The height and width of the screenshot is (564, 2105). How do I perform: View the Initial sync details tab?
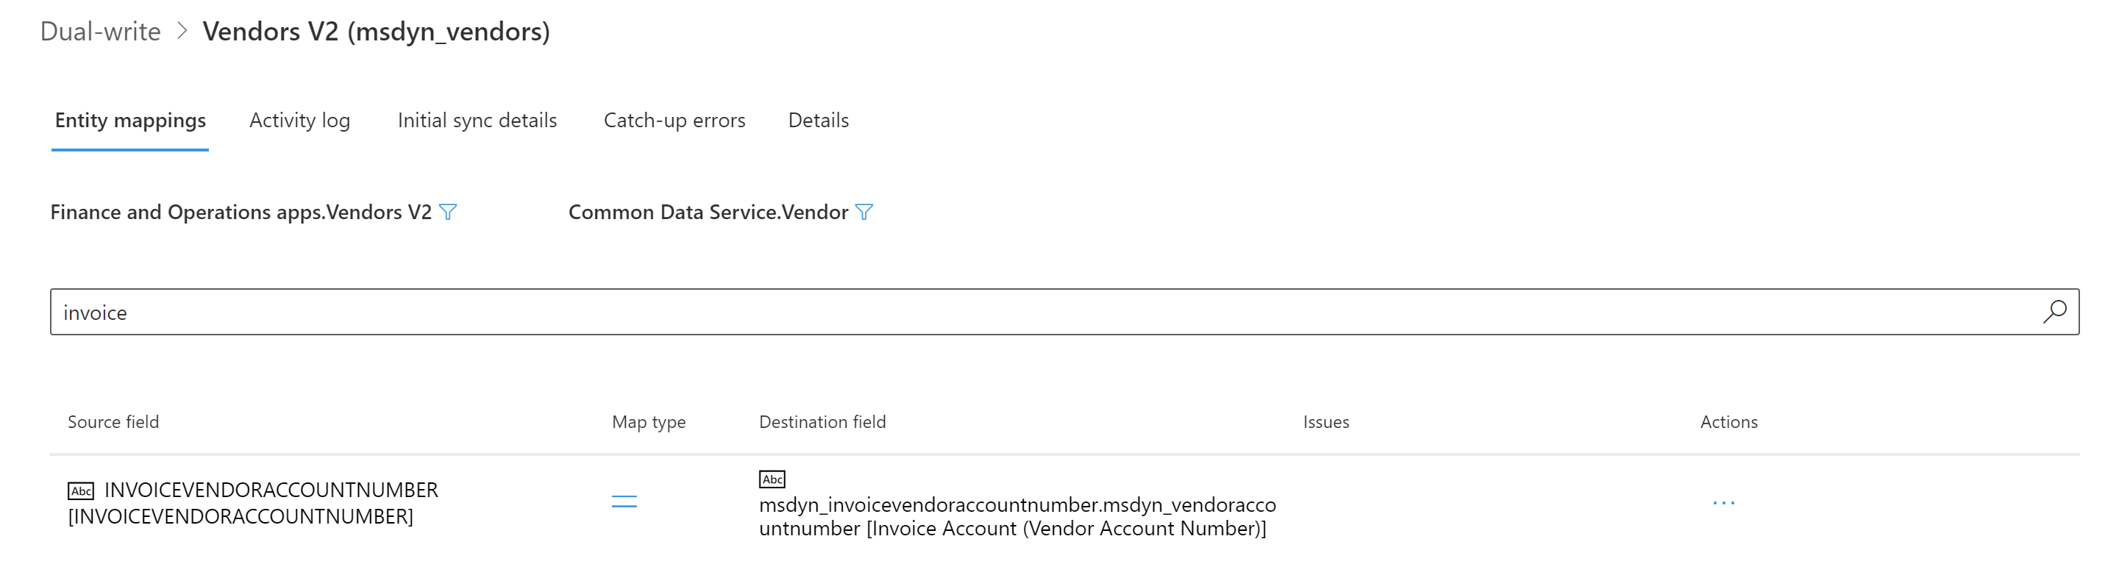click(477, 120)
